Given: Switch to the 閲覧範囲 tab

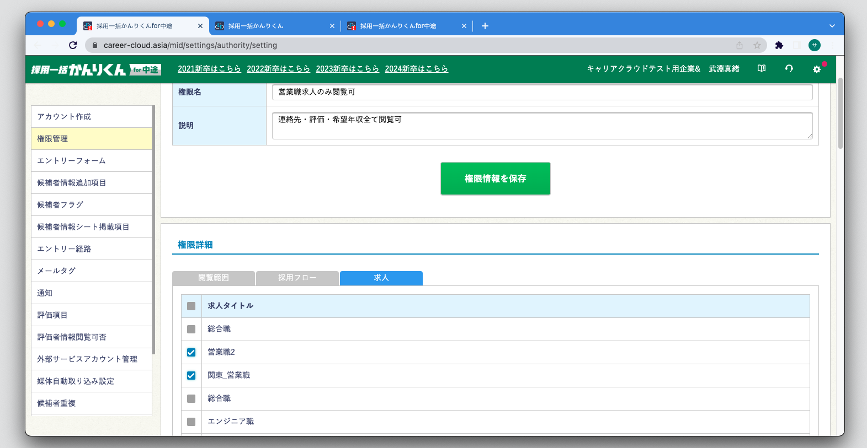Looking at the screenshot, I should (214, 278).
